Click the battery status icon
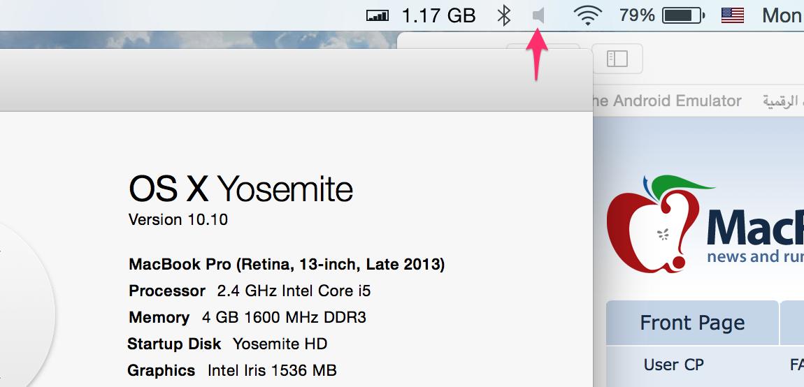The image size is (804, 387). 682,15
